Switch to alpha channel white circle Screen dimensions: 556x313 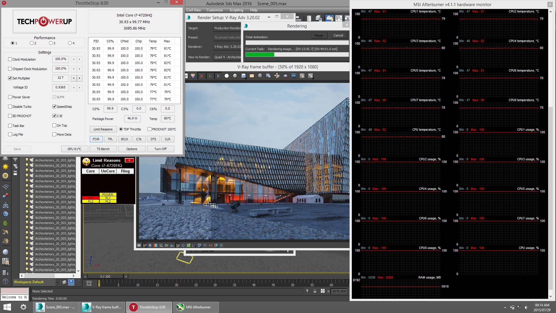tap(227, 76)
